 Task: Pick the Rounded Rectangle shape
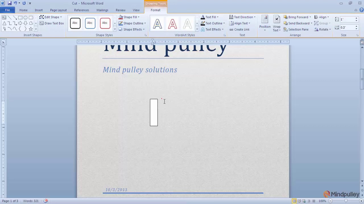point(31,18)
